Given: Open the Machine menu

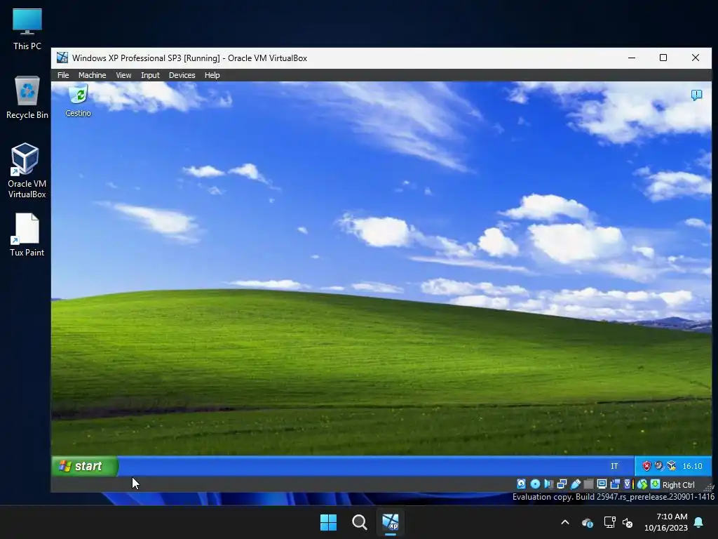Looking at the screenshot, I should pos(92,75).
